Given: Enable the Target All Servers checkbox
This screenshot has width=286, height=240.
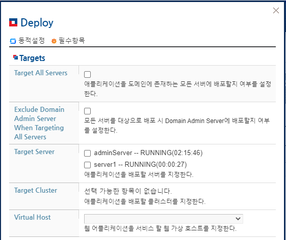Looking at the screenshot, I should (87, 74).
